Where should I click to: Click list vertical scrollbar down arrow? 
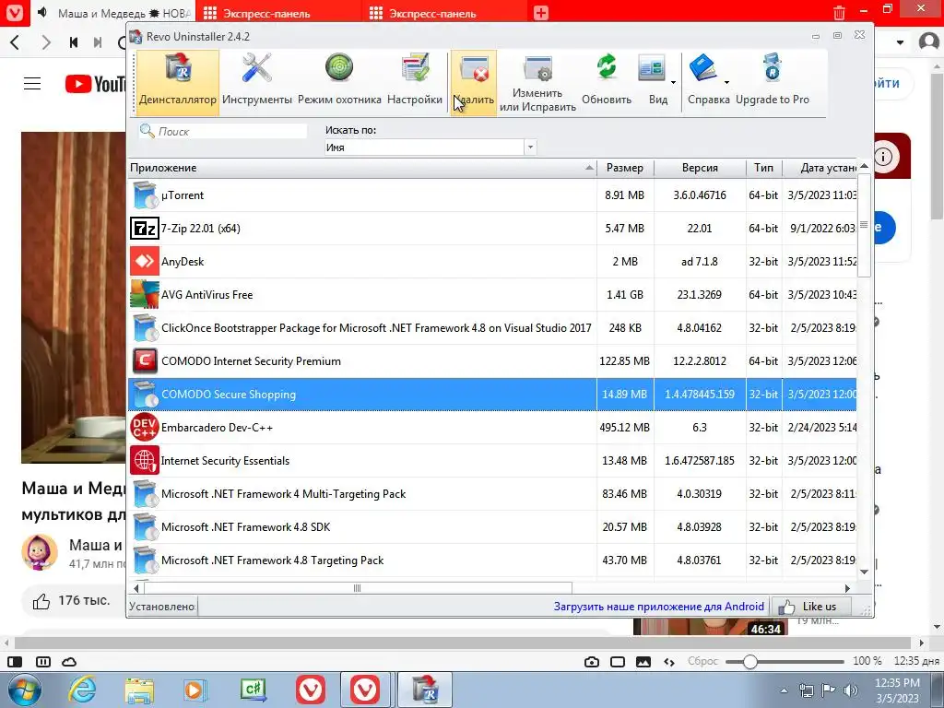pyautogui.click(x=864, y=572)
